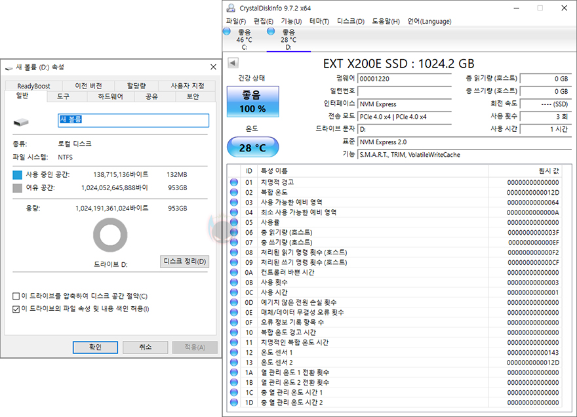Click the 좋음 100 % health status button
This screenshot has height=417, width=577.
(252, 102)
